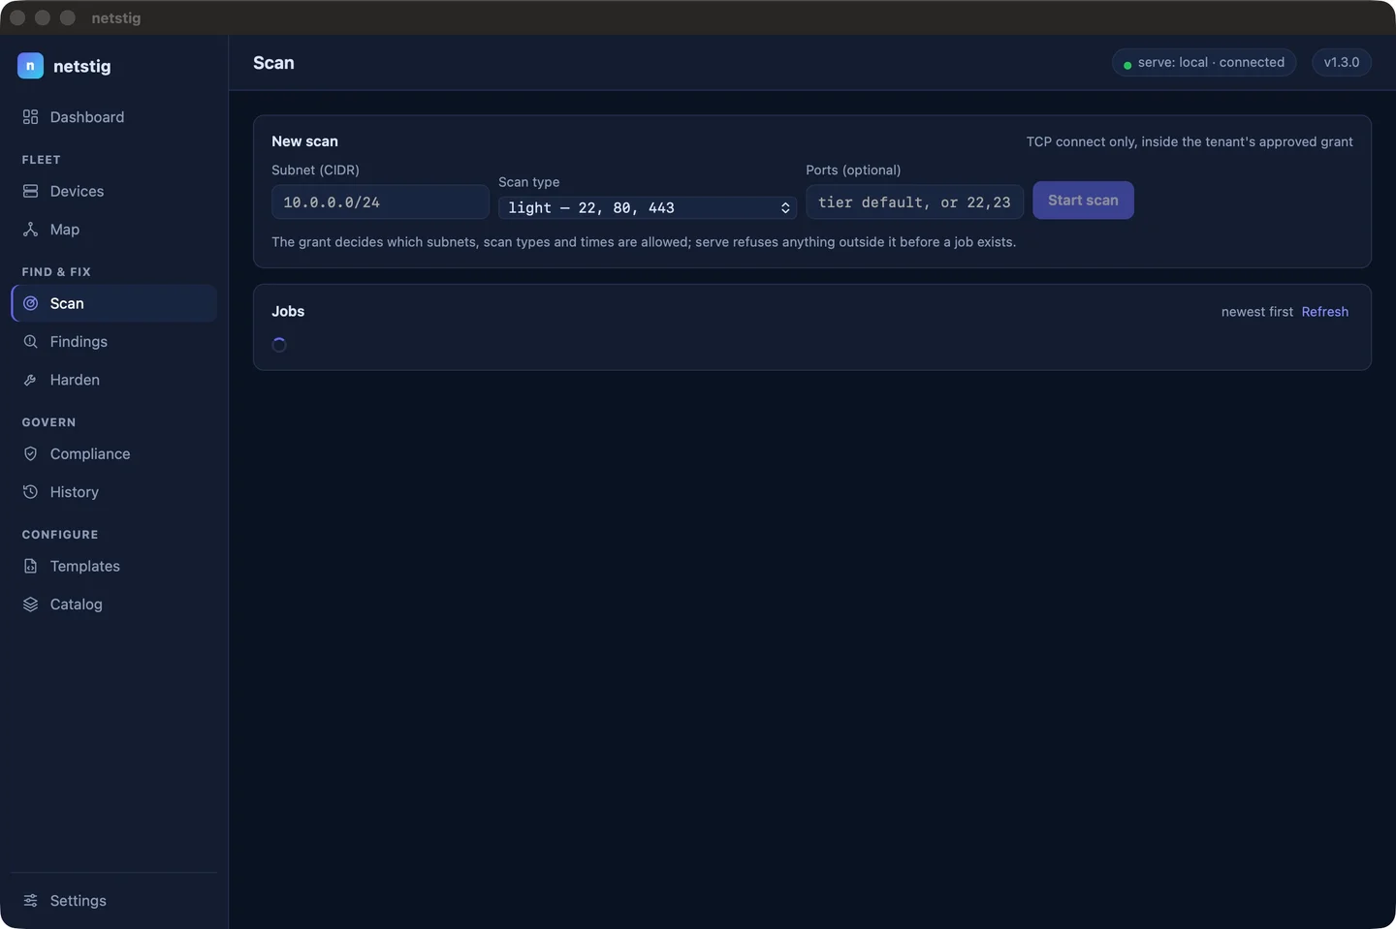The image size is (1396, 929).
Task: Click the Catalog layers icon
Action: point(30,604)
